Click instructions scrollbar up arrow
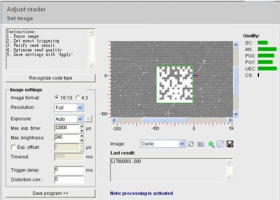 coord(91,33)
